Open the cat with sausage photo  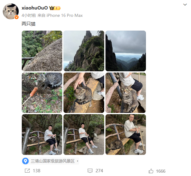pos(42,93)
